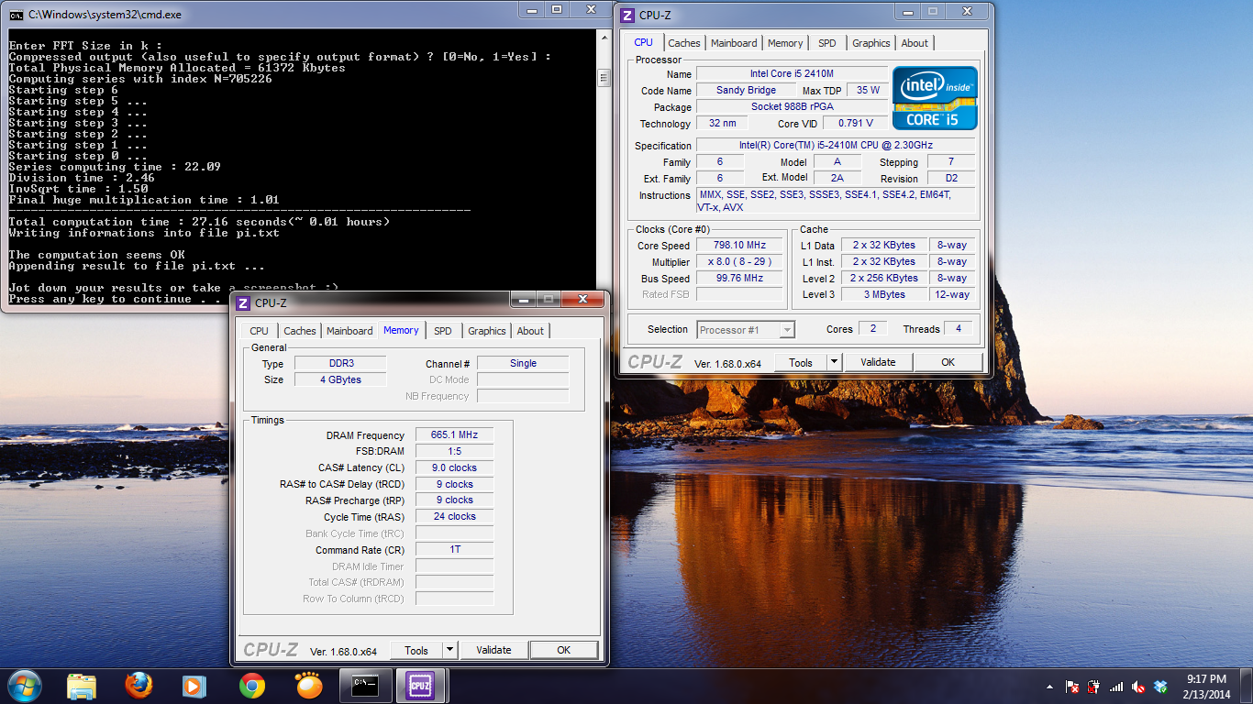Screen dimensions: 1253x704
Task: Click the Level 3 cache value 3 MBytes
Action: coord(883,294)
